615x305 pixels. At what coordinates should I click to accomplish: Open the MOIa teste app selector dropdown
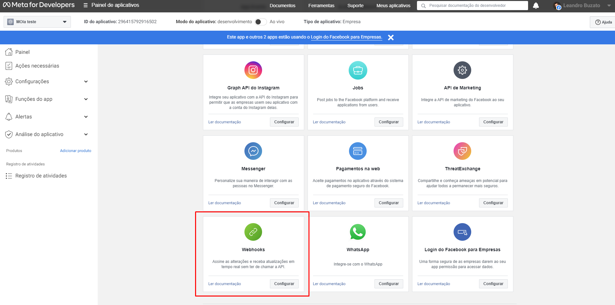pos(37,22)
